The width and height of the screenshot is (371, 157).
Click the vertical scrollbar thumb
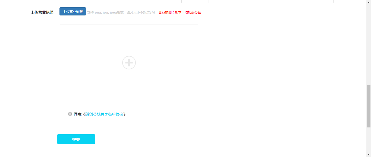[369, 106]
